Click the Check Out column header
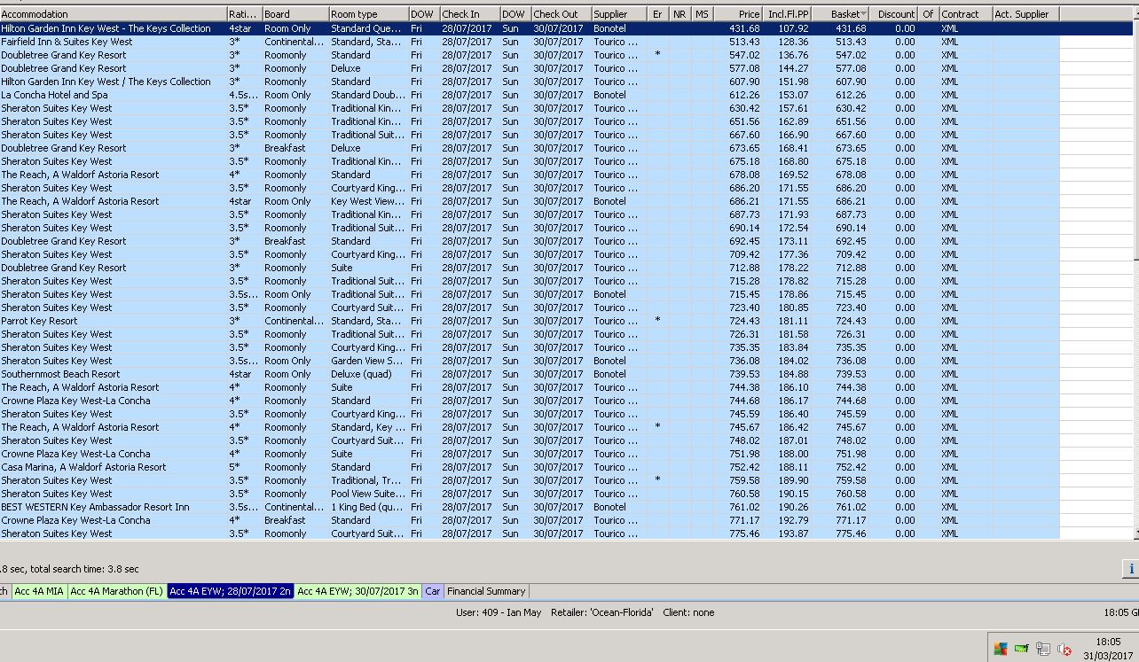The width and height of the screenshot is (1139, 662). tap(561, 14)
